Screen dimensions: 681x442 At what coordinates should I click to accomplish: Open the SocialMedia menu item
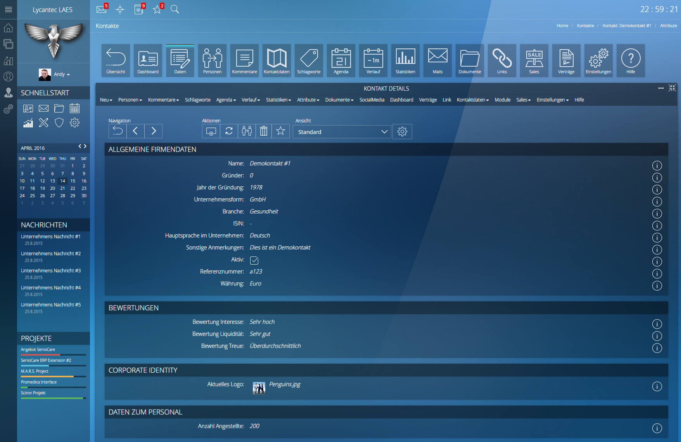pos(372,100)
